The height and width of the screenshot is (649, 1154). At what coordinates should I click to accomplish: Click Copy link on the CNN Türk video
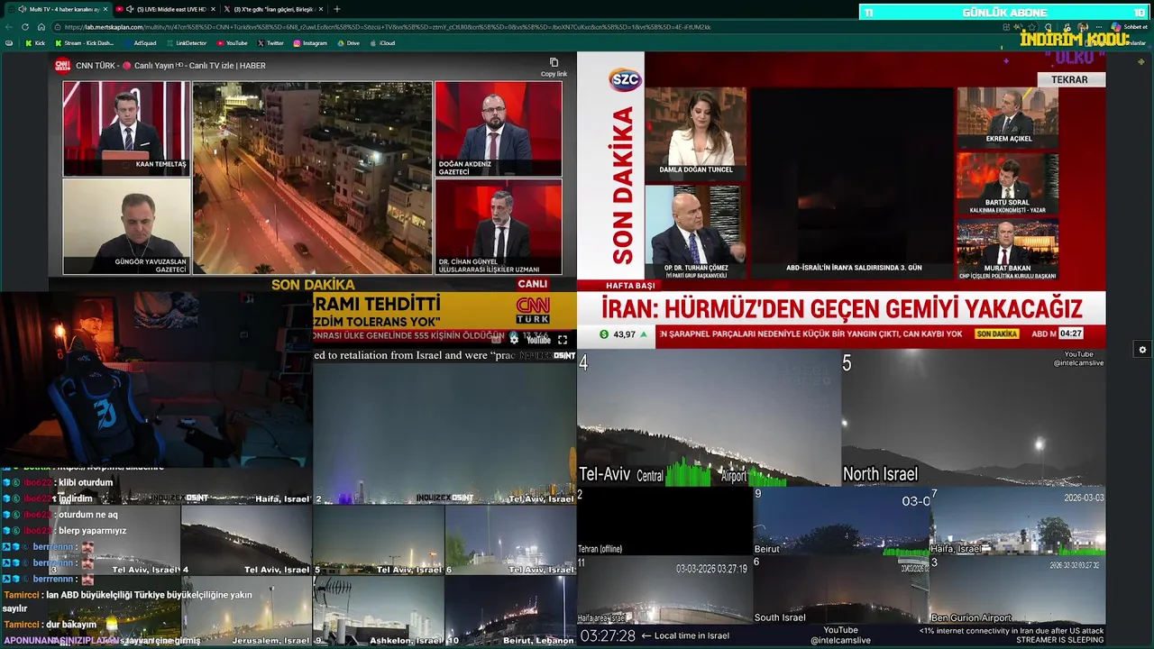[x=554, y=68]
